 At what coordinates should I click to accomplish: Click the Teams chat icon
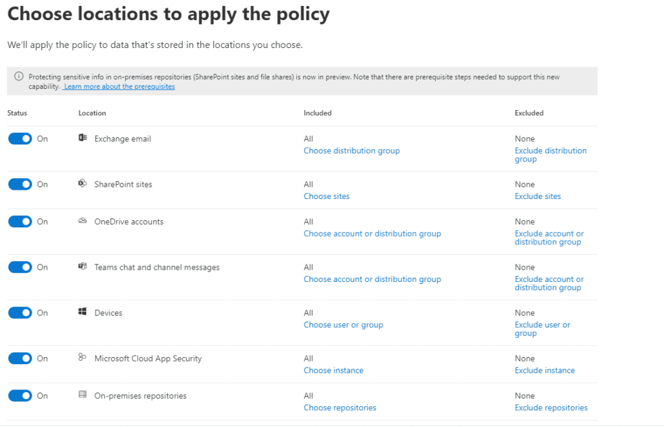coord(82,266)
